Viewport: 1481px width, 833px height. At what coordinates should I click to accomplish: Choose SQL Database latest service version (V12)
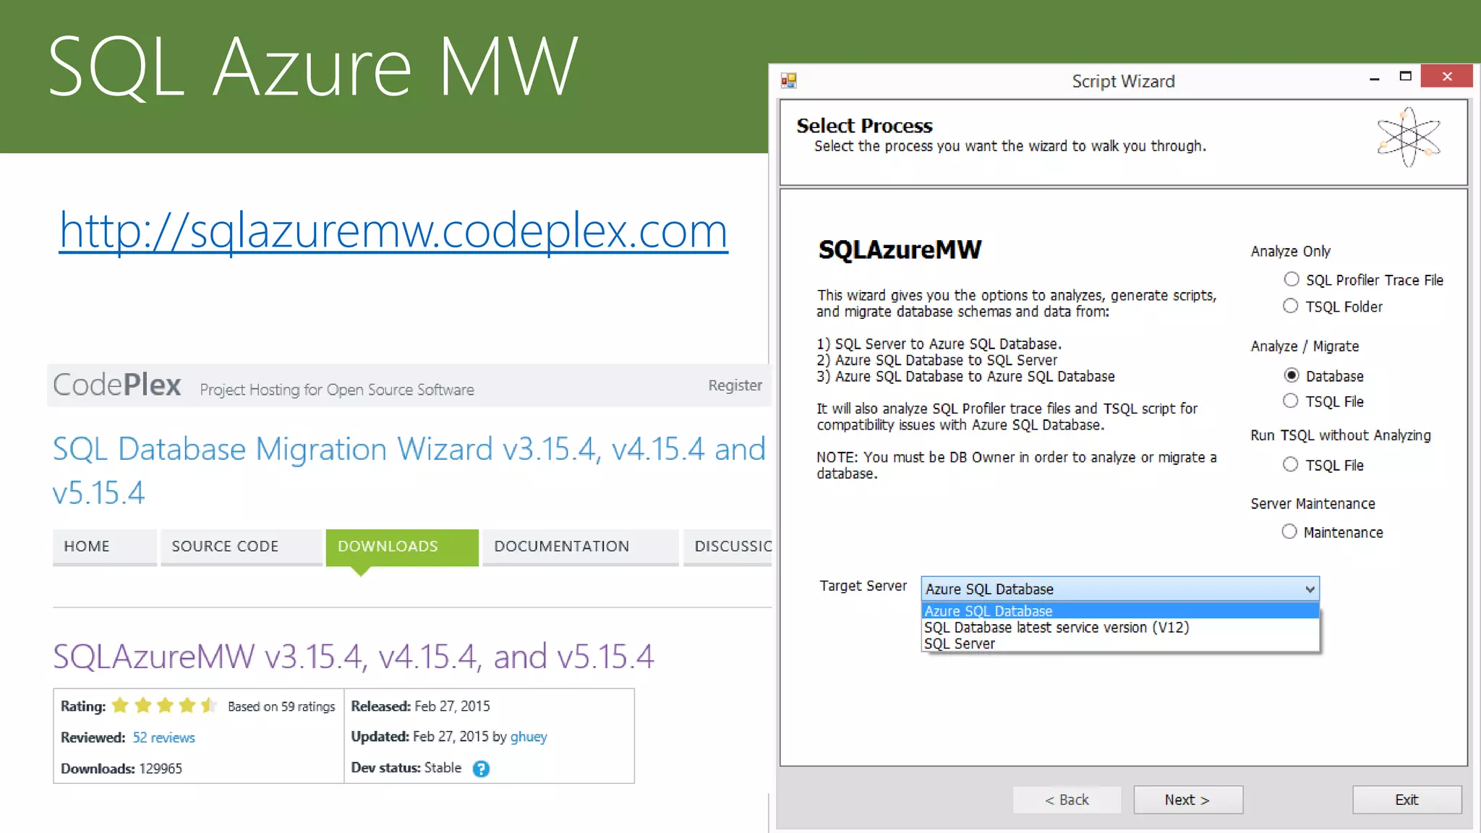(x=1120, y=628)
